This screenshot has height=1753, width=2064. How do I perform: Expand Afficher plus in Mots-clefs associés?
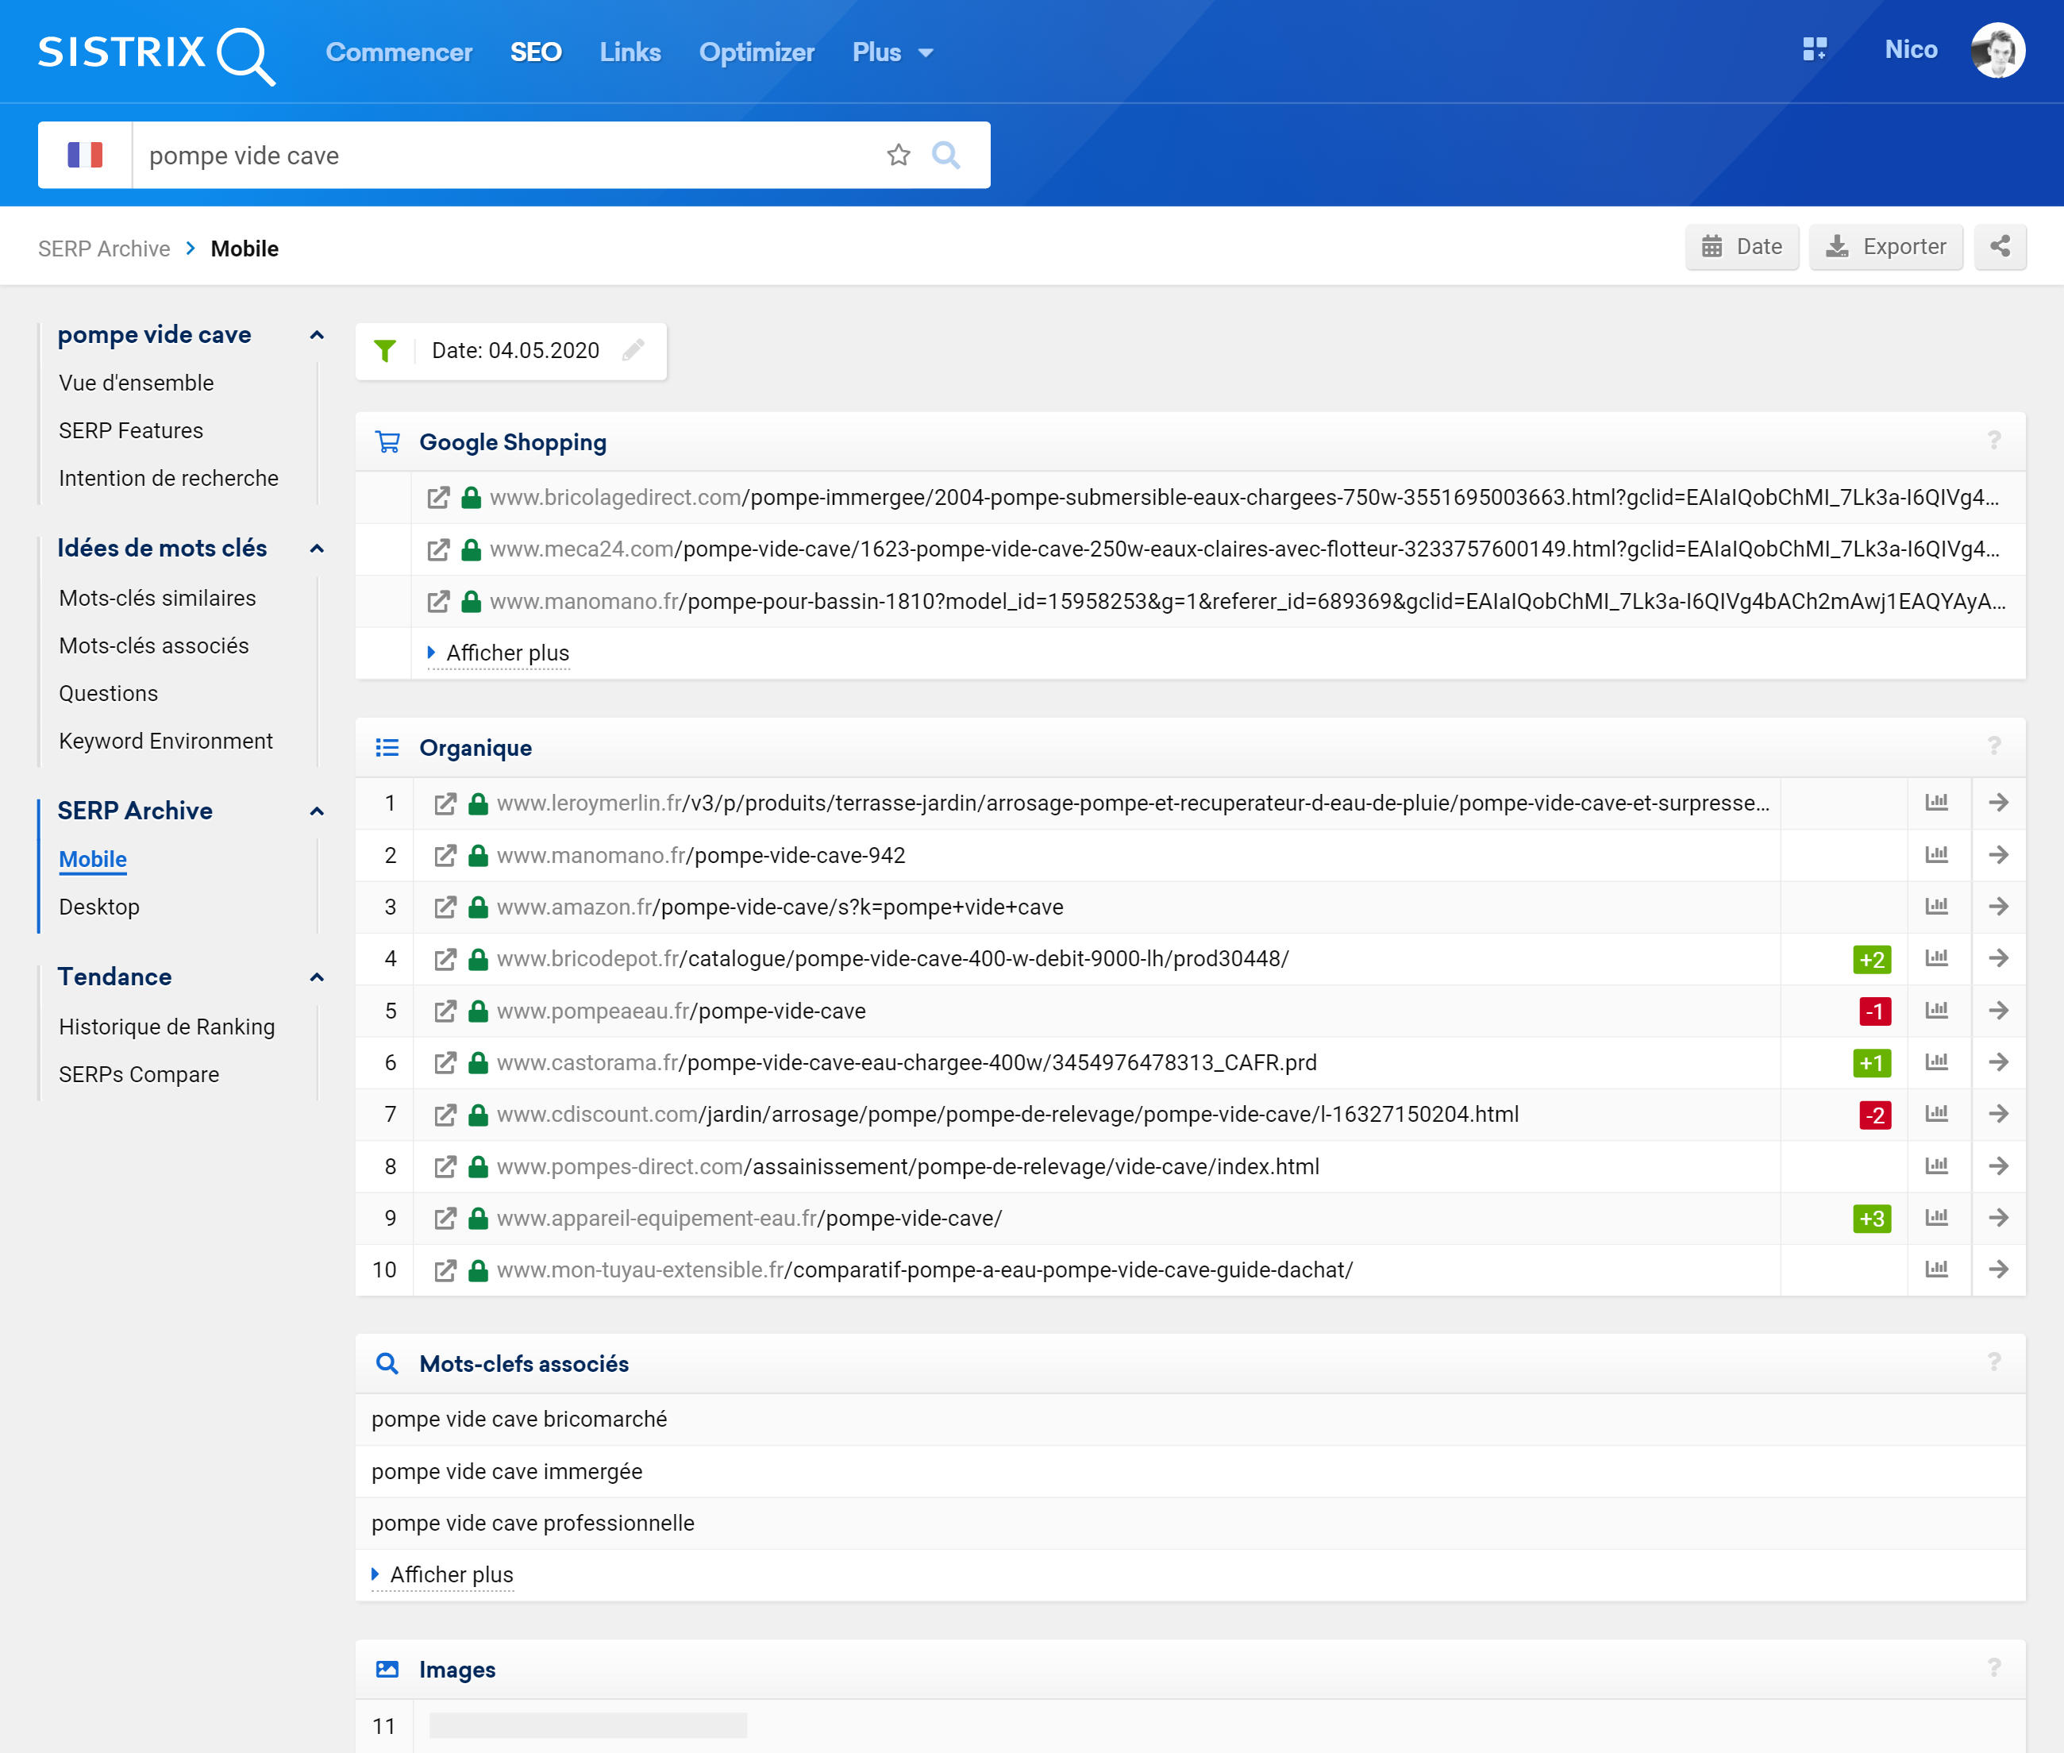(442, 1574)
